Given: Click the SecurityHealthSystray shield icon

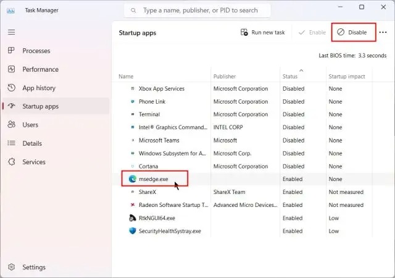Looking at the screenshot, I should [x=133, y=231].
